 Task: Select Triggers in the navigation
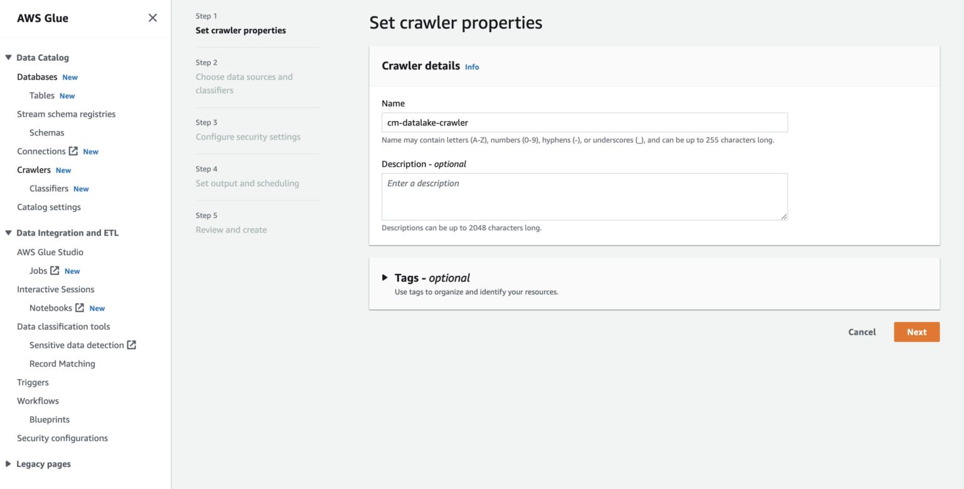coord(33,382)
